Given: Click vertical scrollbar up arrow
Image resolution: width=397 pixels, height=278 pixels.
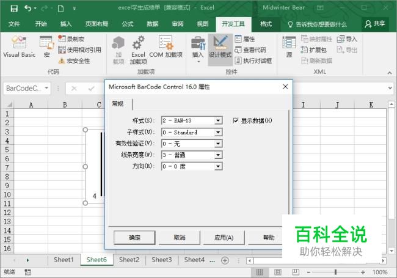Looking at the screenshot, I should tap(392, 104).
